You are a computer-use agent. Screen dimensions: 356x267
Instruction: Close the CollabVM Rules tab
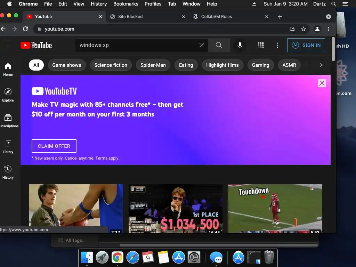(x=267, y=17)
